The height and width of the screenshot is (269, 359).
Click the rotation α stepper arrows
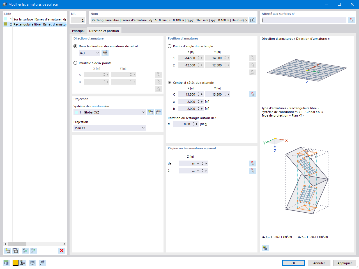click(193, 124)
